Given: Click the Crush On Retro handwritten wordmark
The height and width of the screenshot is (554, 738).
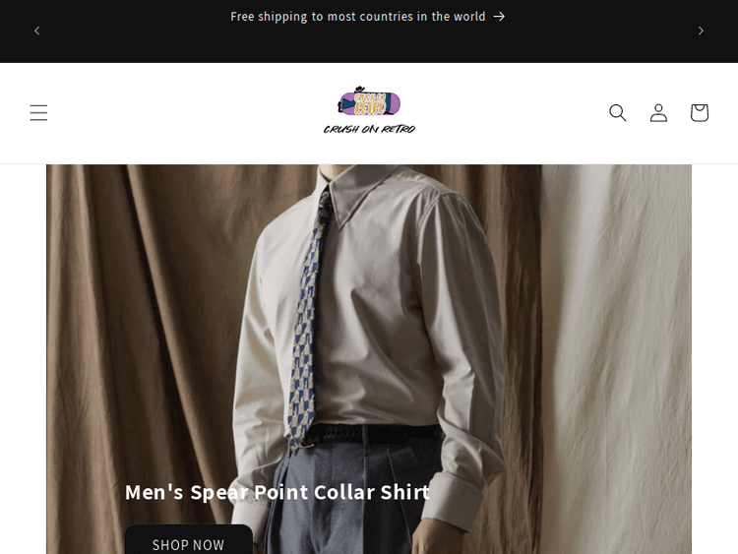Looking at the screenshot, I should tap(369, 129).
